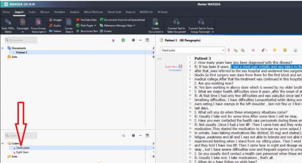Import Videos into the project
The height and width of the screenshot is (163, 302).
[55, 31]
